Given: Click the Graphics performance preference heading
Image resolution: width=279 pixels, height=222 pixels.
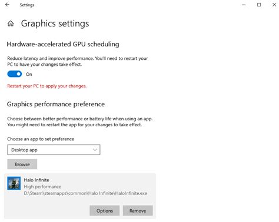Looking at the screenshot, I should pos(56,105).
